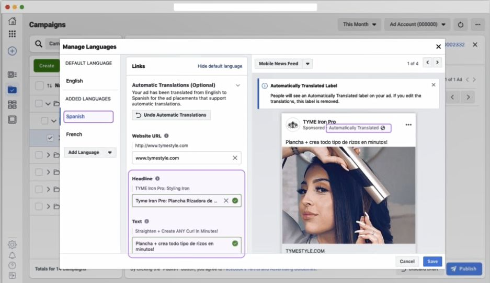Click Hide default language link

(220, 66)
